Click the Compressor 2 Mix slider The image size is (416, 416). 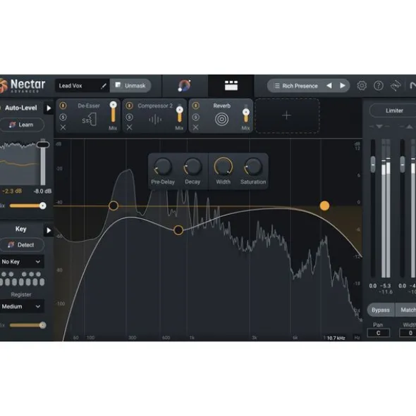(179, 113)
